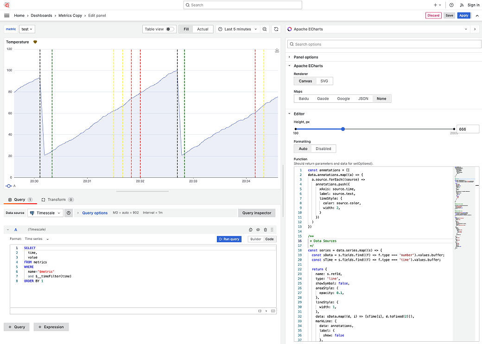This screenshot has width=482, height=344.
Task: Collapse the Editor section
Action: pyautogui.click(x=299, y=113)
